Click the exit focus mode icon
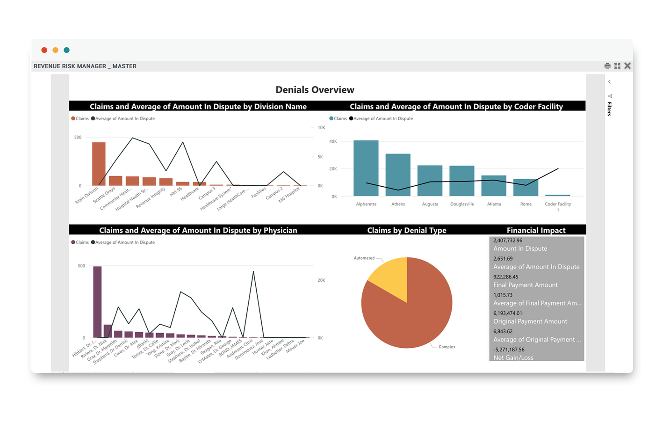This screenshot has height=423, width=662. tap(617, 66)
